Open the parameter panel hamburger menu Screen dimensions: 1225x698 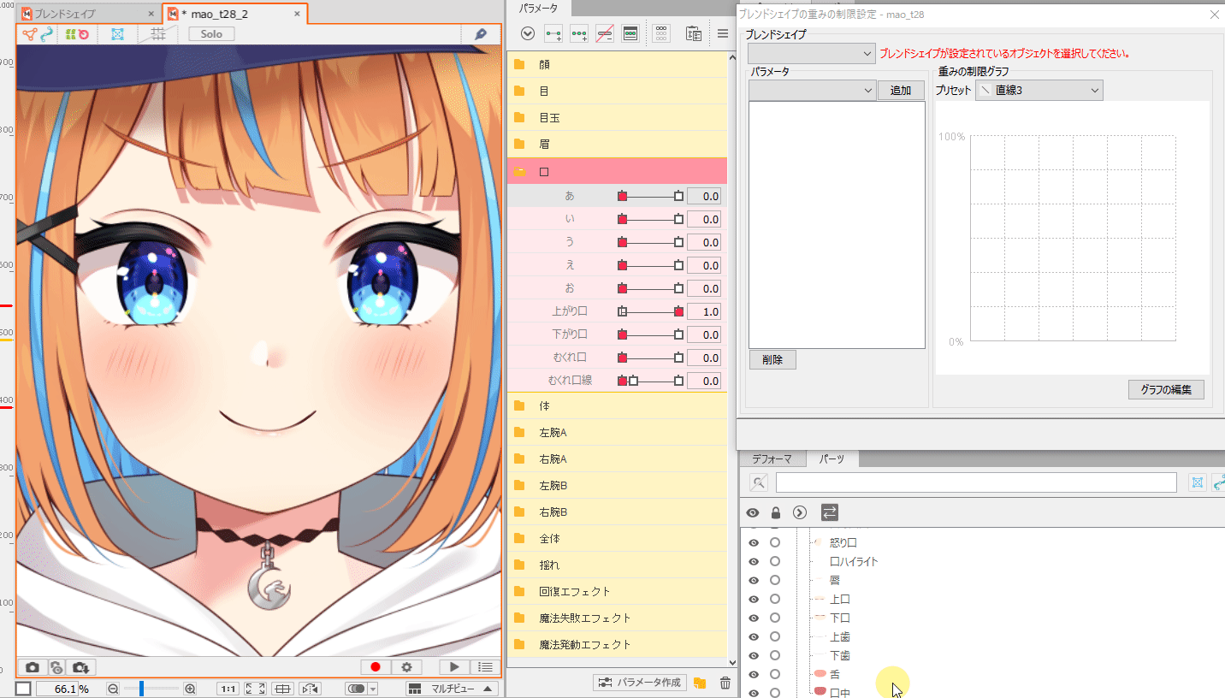click(722, 34)
